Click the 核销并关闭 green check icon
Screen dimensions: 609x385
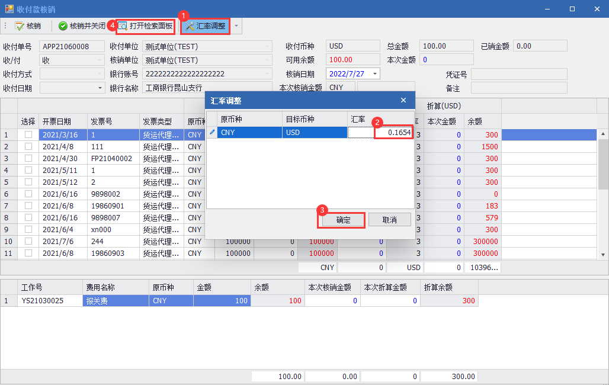pos(63,26)
